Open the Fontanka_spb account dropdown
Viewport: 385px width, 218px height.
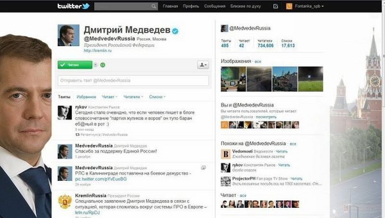pyautogui.click(x=309, y=6)
